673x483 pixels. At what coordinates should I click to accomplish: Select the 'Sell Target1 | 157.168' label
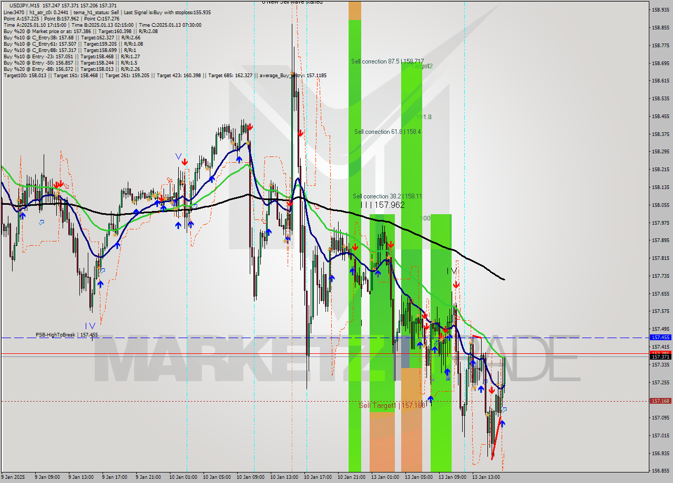tap(392, 405)
